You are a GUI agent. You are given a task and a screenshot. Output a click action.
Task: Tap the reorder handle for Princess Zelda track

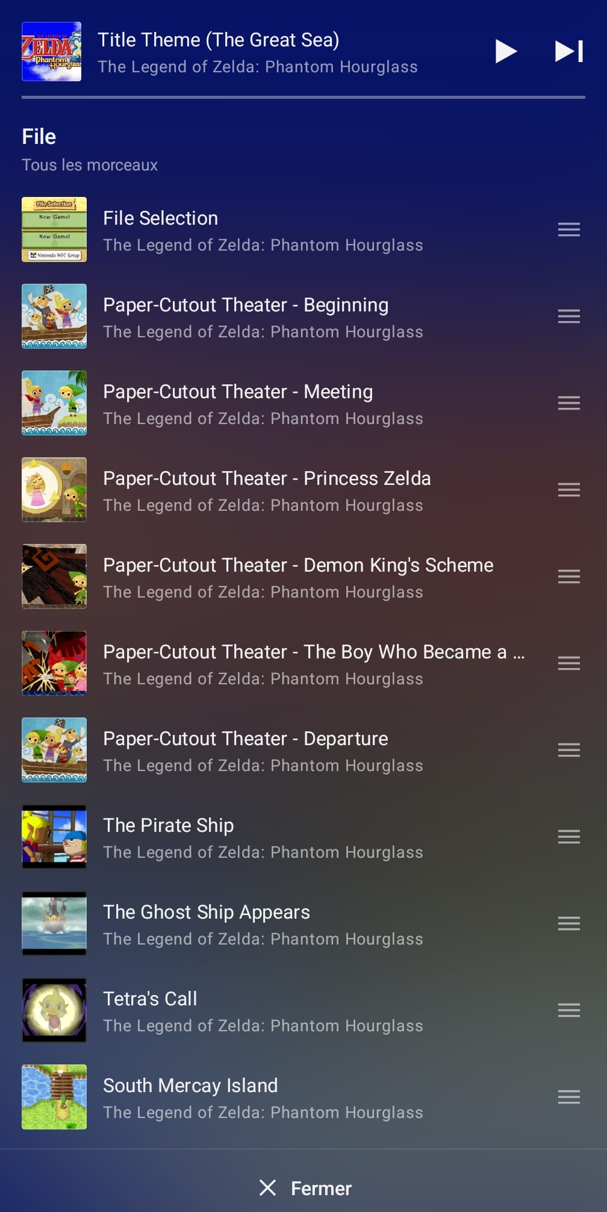pos(568,490)
